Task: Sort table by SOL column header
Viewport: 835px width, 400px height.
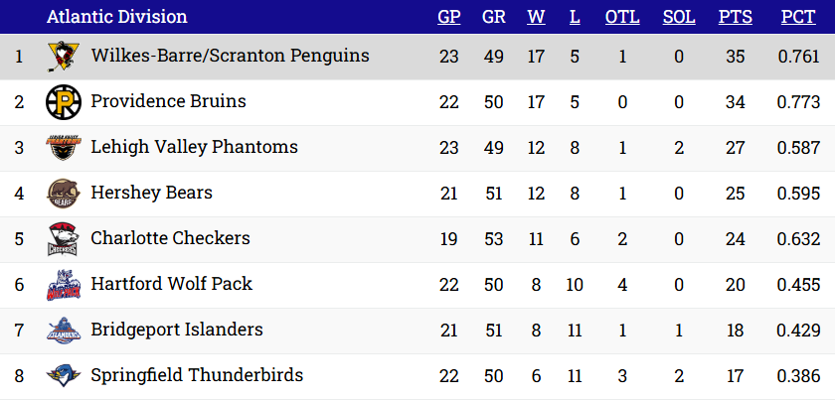Action: 679,17
